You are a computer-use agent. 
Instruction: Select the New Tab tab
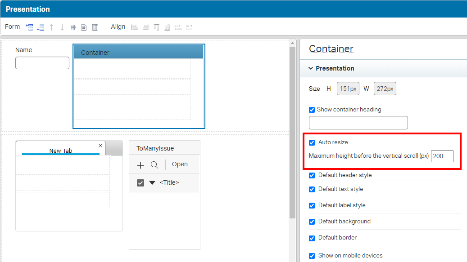[61, 151]
